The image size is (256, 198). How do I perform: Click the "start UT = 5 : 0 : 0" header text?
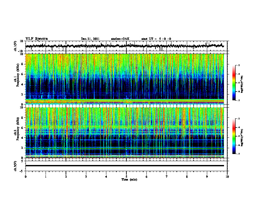(x=156, y=39)
